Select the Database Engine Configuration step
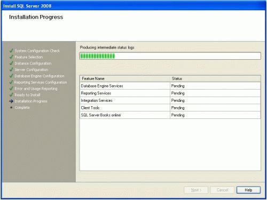 tap(40, 76)
